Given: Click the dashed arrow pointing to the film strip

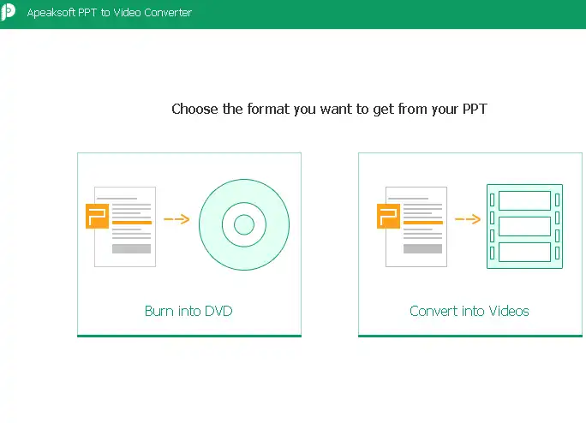Looking at the screenshot, I should pyautogui.click(x=467, y=219).
